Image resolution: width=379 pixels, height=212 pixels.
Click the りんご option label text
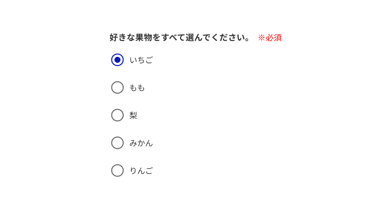click(141, 171)
